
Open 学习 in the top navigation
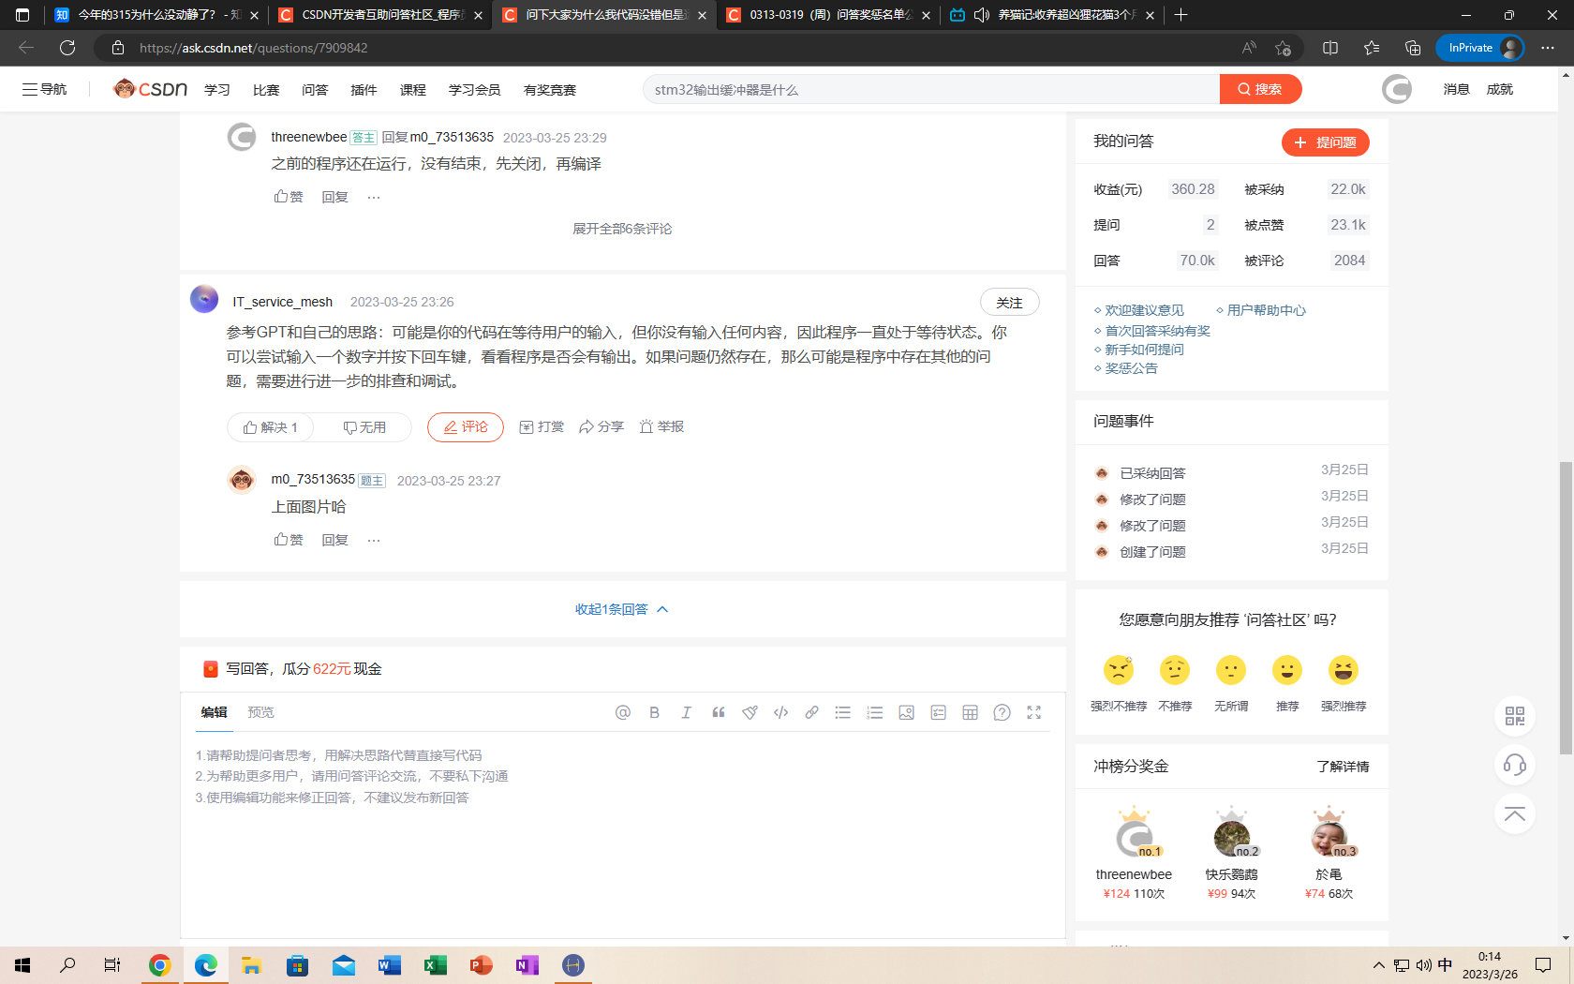click(x=217, y=90)
